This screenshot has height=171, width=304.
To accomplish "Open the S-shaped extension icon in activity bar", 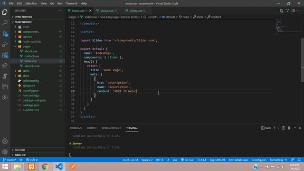I will 5,76.
